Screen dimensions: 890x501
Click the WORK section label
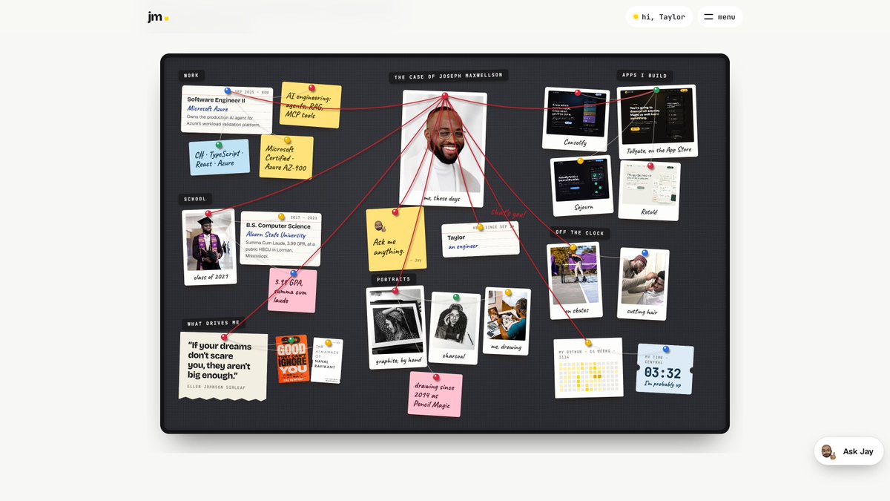click(191, 75)
